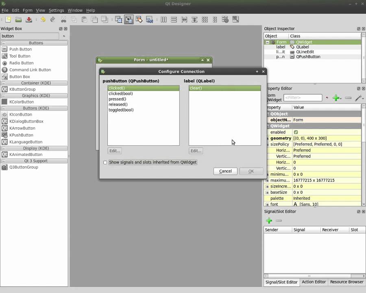Click Cancel in Configure Connection dialog
The image size is (366, 293).
point(225,171)
